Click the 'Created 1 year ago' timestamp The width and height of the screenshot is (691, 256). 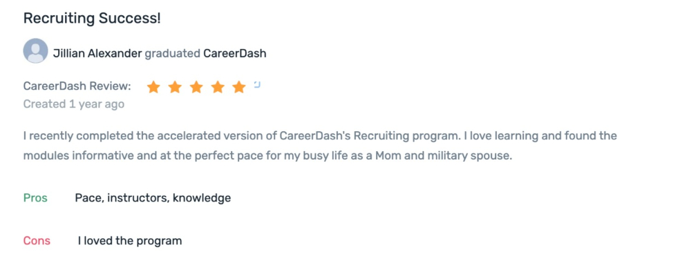[x=74, y=104]
